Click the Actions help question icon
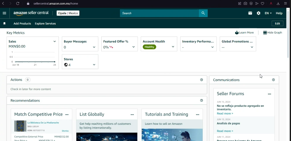Viewport: 291px width, 141px height. (x=202, y=80)
